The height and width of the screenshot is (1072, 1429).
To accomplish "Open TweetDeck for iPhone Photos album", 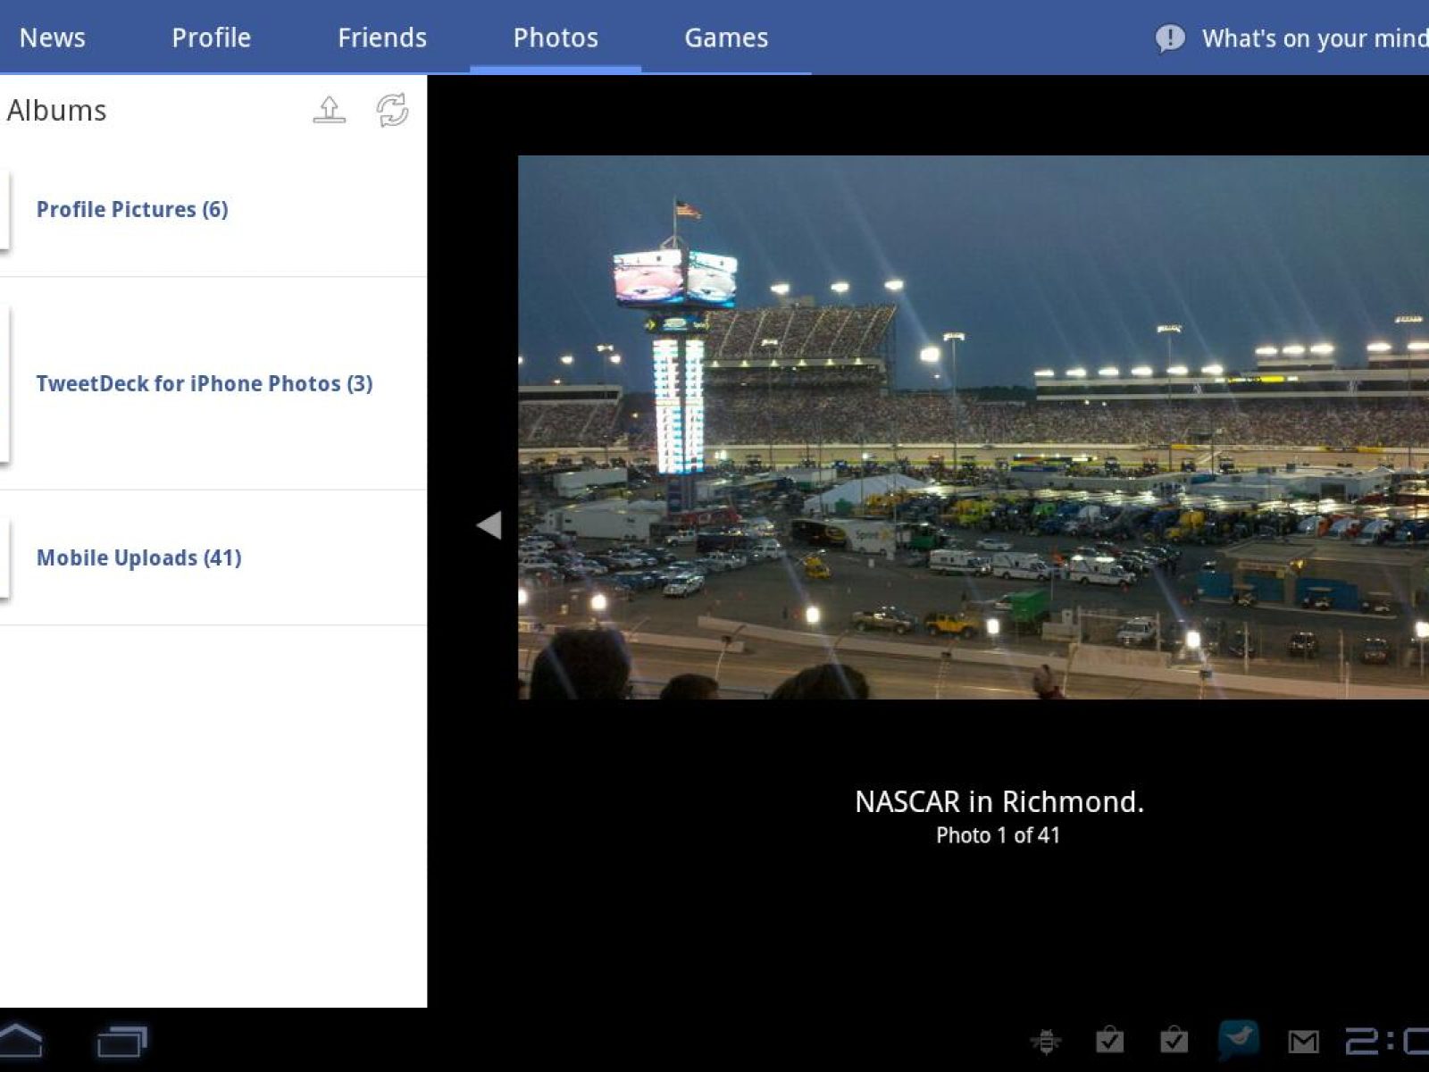I will pyautogui.click(x=205, y=383).
